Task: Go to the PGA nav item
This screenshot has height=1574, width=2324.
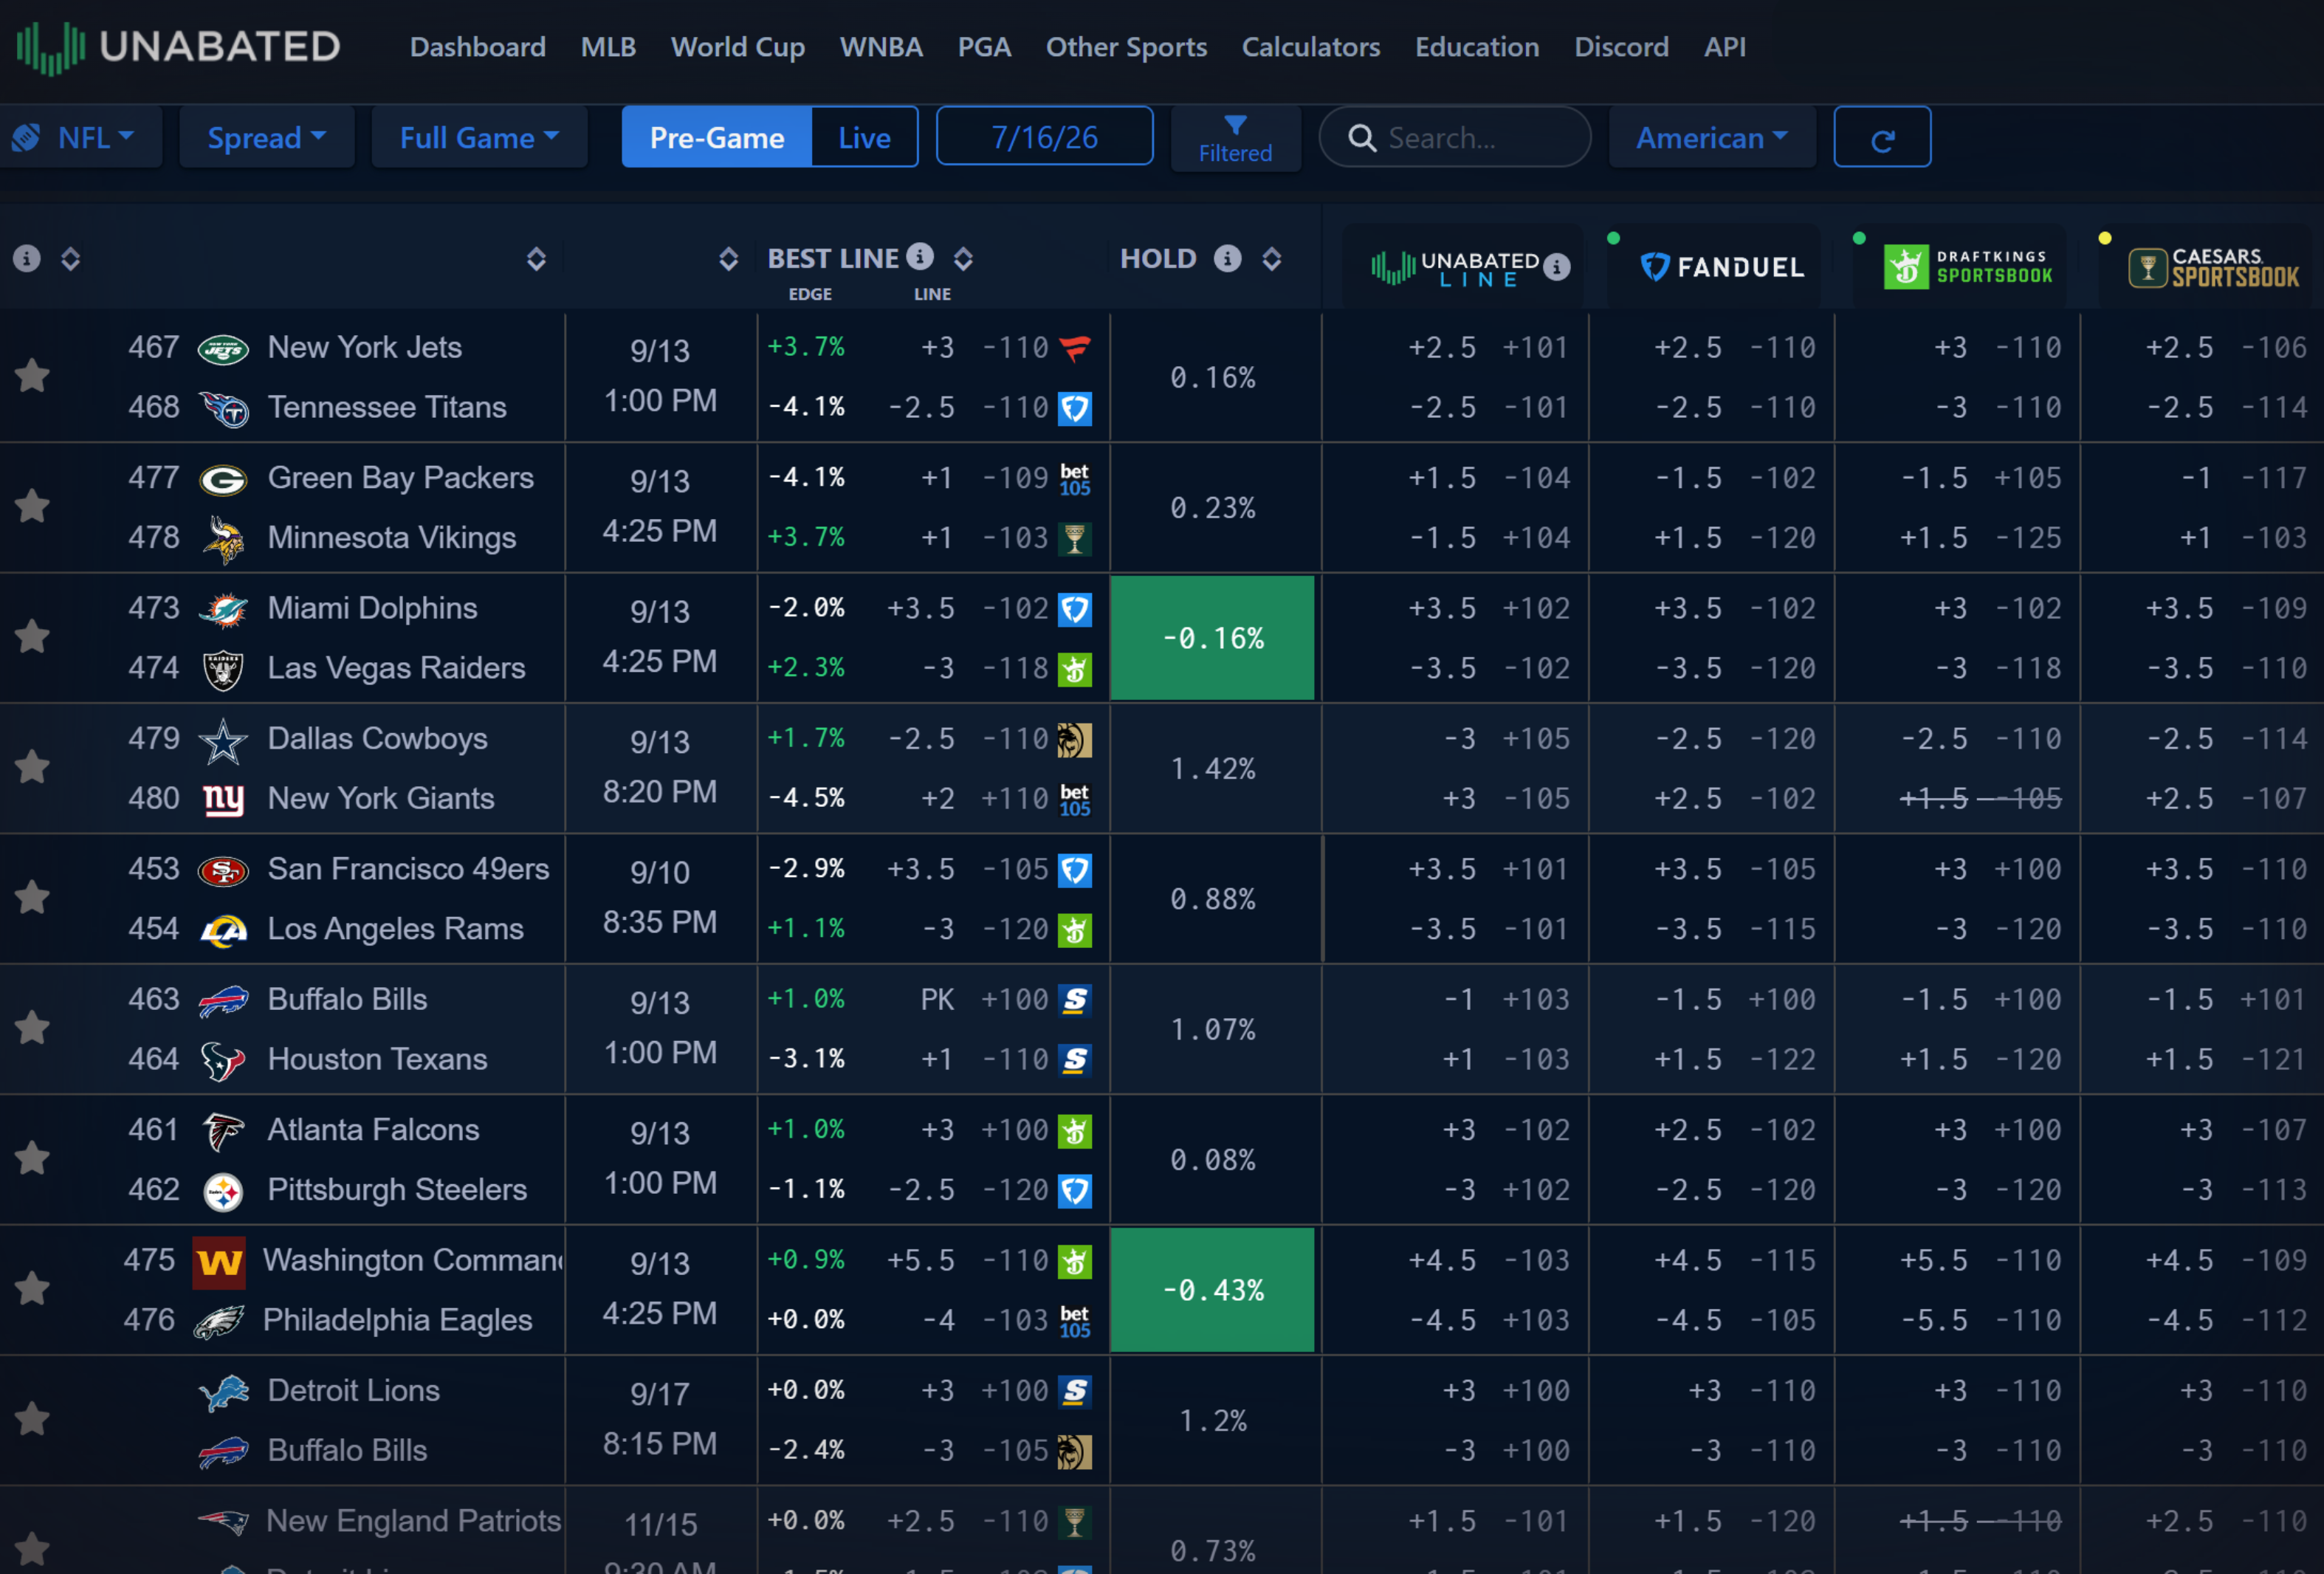Action: (984, 47)
